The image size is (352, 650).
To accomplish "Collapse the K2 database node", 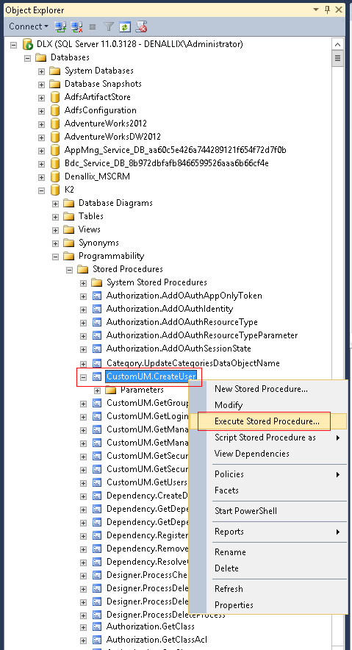I will (41, 190).
